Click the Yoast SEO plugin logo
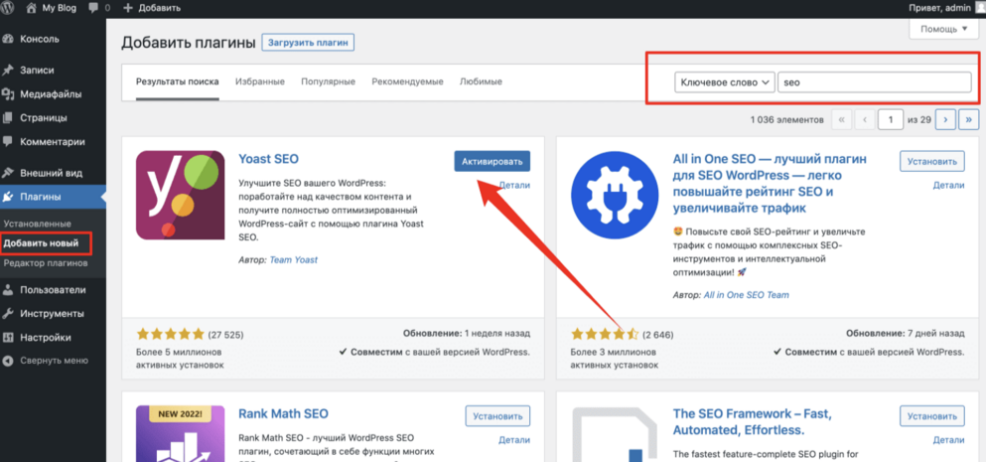Image resolution: width=986 pixels, height=462 pixels. (181, 195)
